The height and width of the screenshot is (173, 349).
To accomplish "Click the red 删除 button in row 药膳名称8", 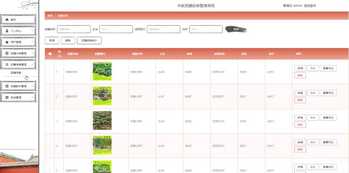I will [300, 75].
